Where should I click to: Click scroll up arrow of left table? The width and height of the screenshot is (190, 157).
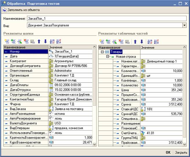pos(94,47)
